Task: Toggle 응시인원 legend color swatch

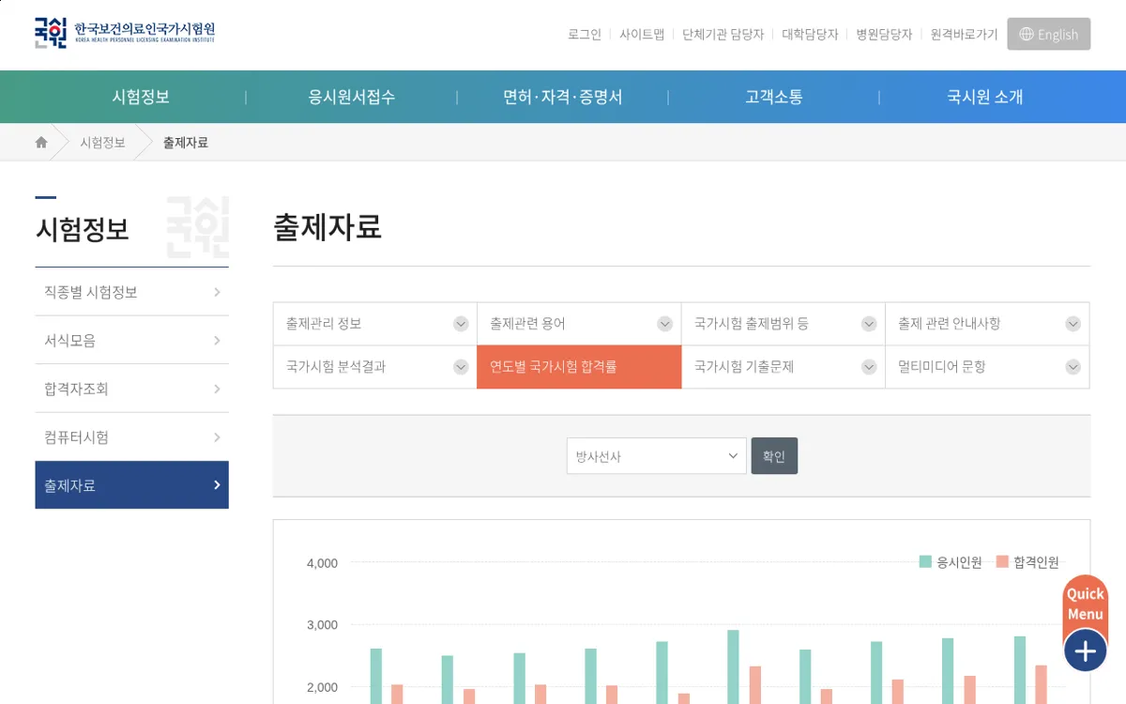Action: tap(925, 562)
